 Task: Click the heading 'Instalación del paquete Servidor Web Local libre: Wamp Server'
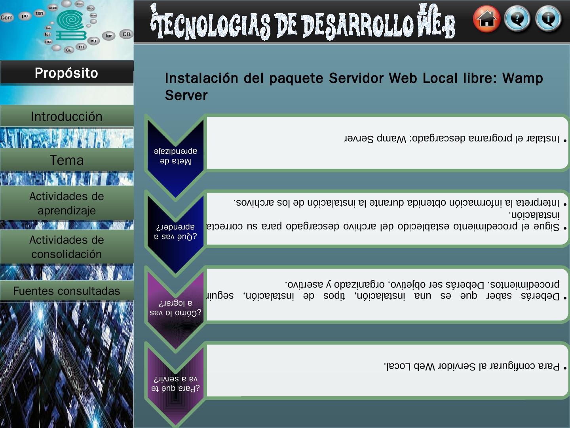pos(354,86)
